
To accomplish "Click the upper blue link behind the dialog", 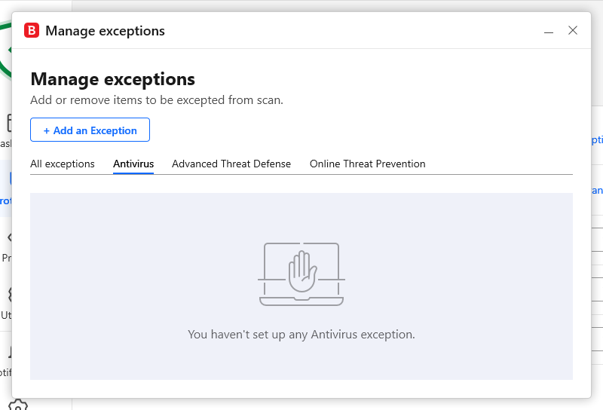I will (x=597, y=139).
